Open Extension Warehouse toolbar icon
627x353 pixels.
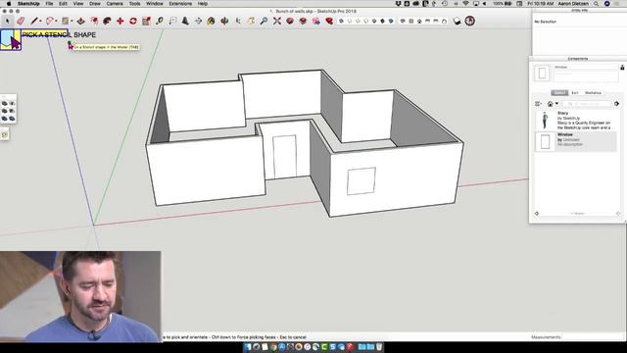click(329, 21)
